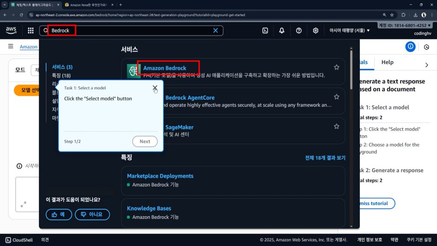437x246 pixels.
Task: Bookmark this page with the star
Action: click(392, 15)
